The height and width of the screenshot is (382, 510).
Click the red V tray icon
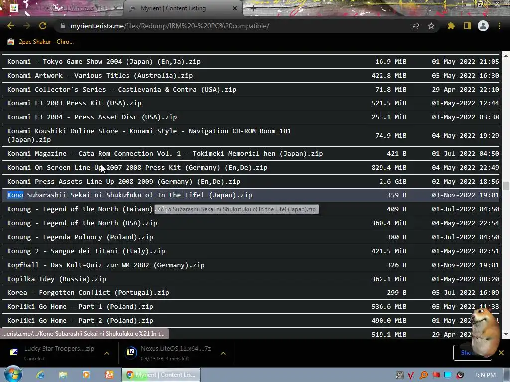[411, 375]
